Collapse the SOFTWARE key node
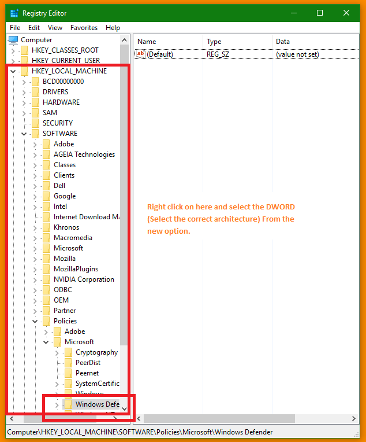Screen dimensions: 366x442 coord(24,134)
